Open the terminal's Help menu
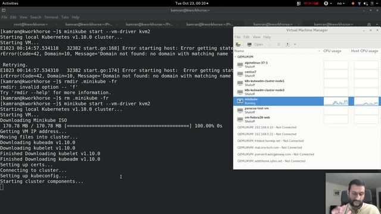This screenshot has width=381, height=214. pyautogui.click(x=76, y=17)
